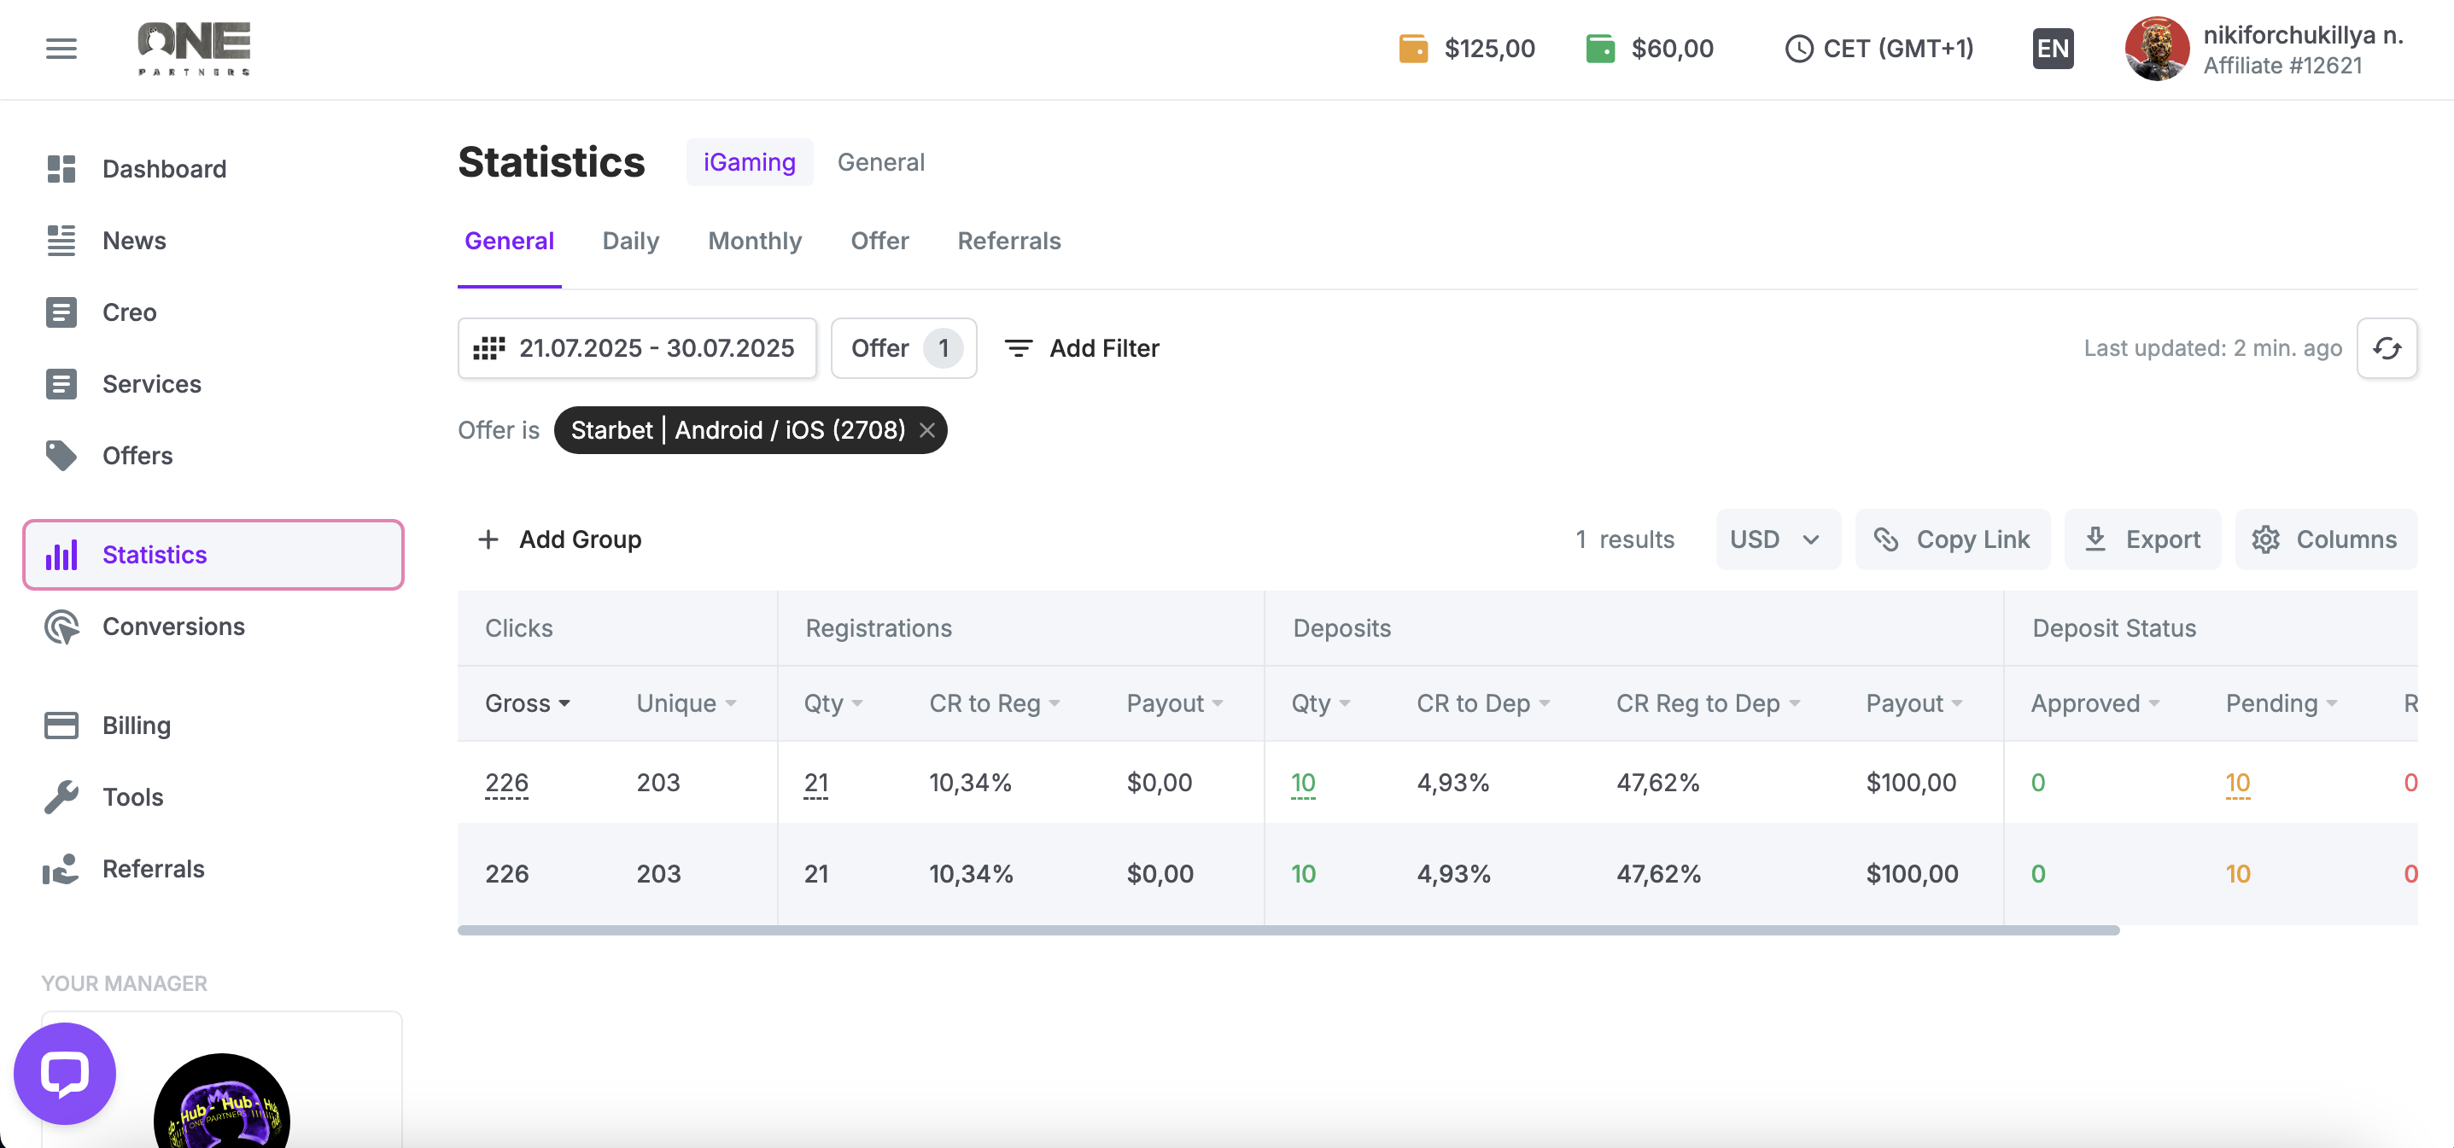The width and height of the screenshot is (2454, 1148).
Task: Click the Dashboard sidebar icon
Action: pos(61,168)
